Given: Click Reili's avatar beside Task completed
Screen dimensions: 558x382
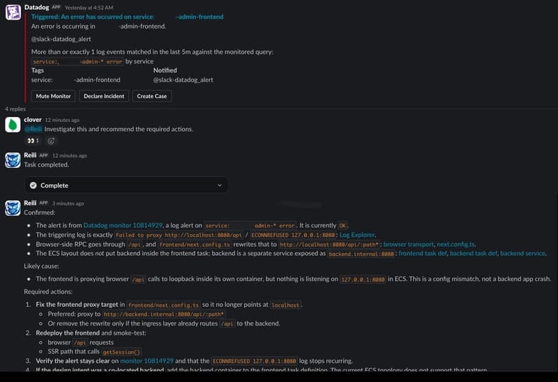Looking at the screenshot, I should pos(13,160).
